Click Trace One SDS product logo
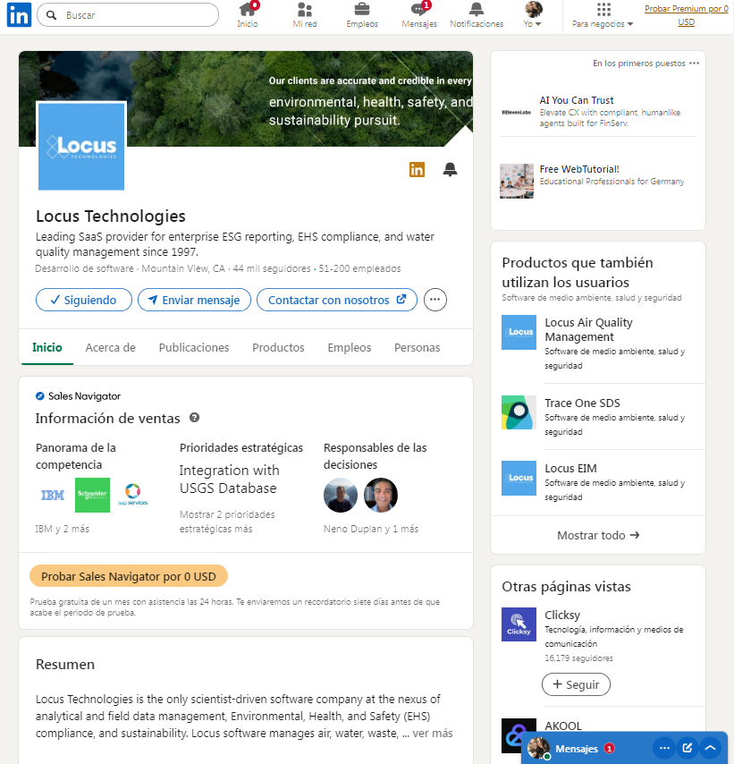 pyautogui.click(x=519, y=412)
